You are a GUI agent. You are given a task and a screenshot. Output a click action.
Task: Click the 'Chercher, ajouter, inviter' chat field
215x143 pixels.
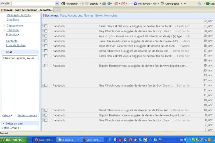(20, 58)
